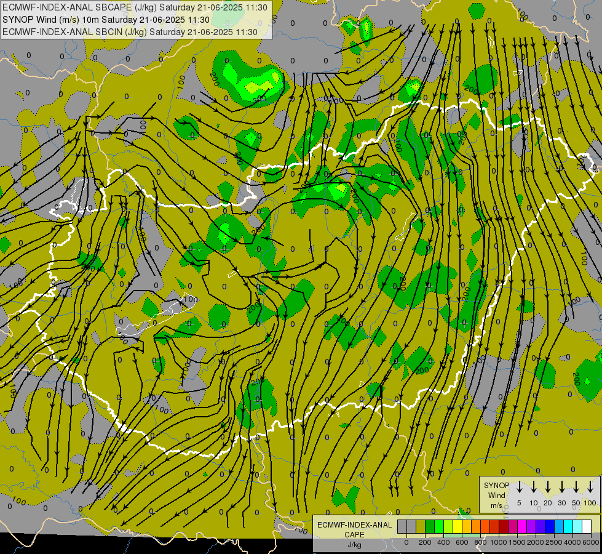Click the wind arrow above 30 in the legend
This screenshot has height=554, width=602.
click(562, 487)
